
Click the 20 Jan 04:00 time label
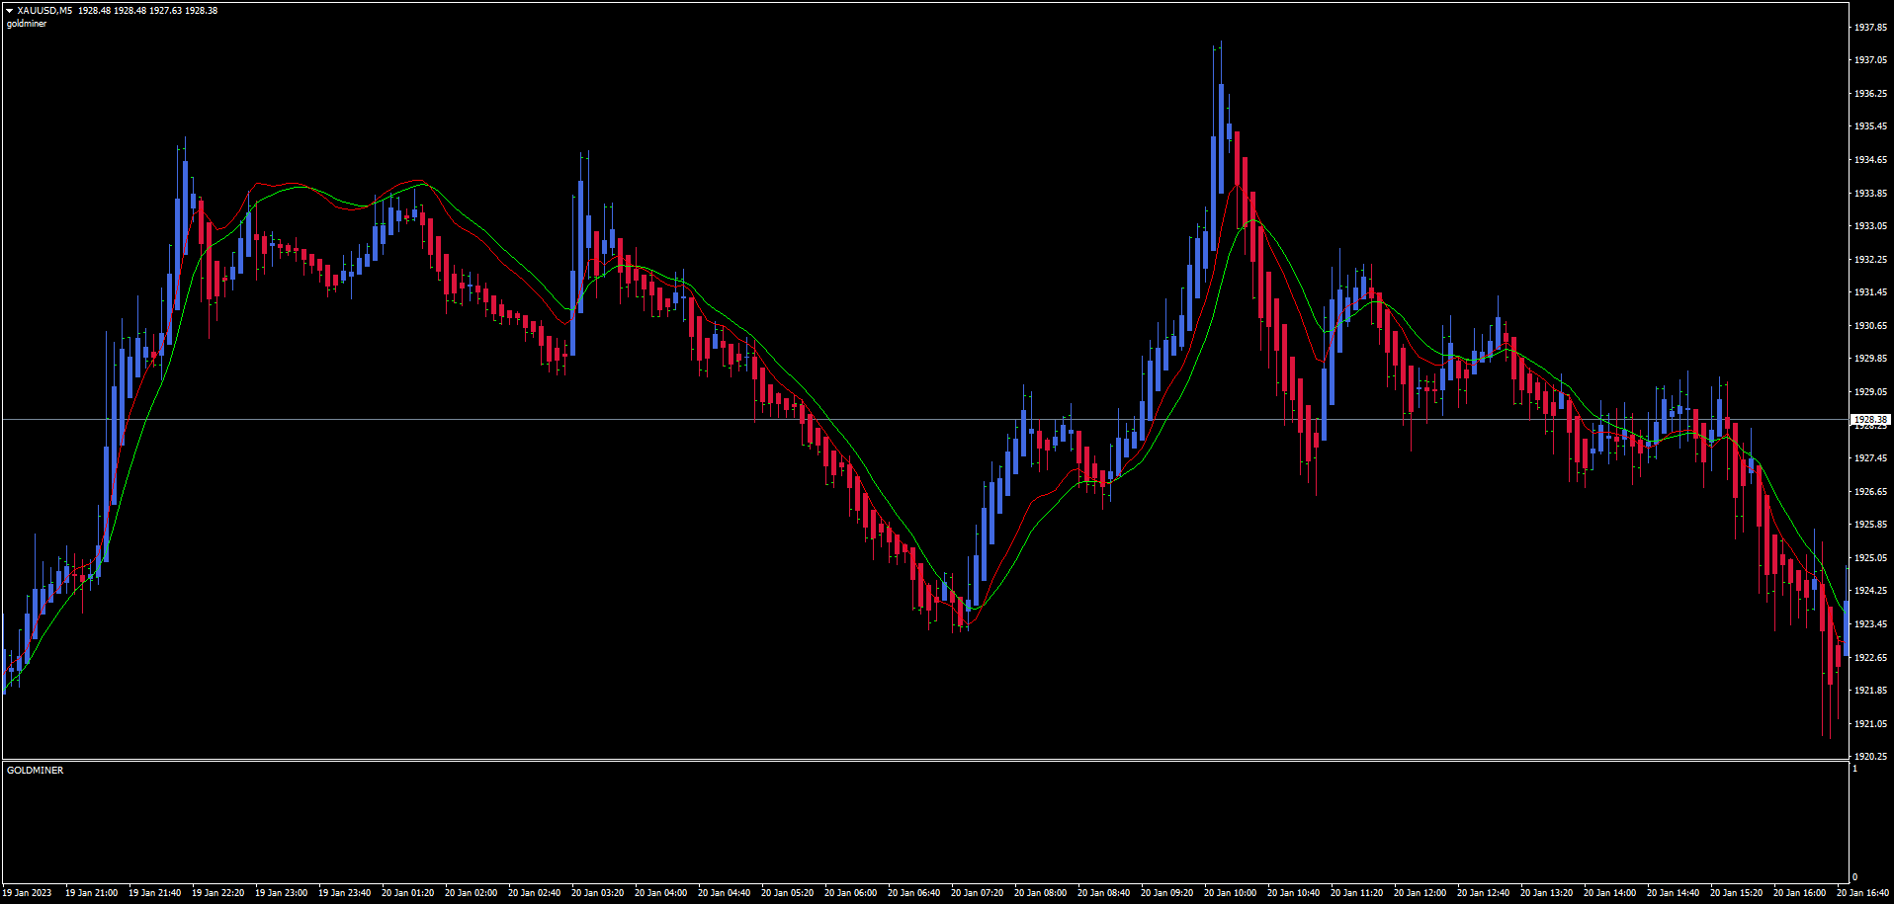coord(660,893)
